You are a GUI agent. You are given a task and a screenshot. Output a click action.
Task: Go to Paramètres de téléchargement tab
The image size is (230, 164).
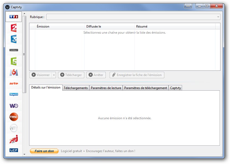tap(145, 88)
